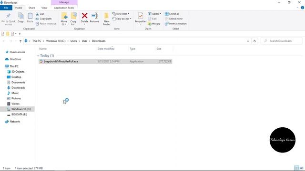The width and height of the screenshot is (305, 171).
Task: Switch to Details view icon in status bar
Action: [x=296, y=168]
